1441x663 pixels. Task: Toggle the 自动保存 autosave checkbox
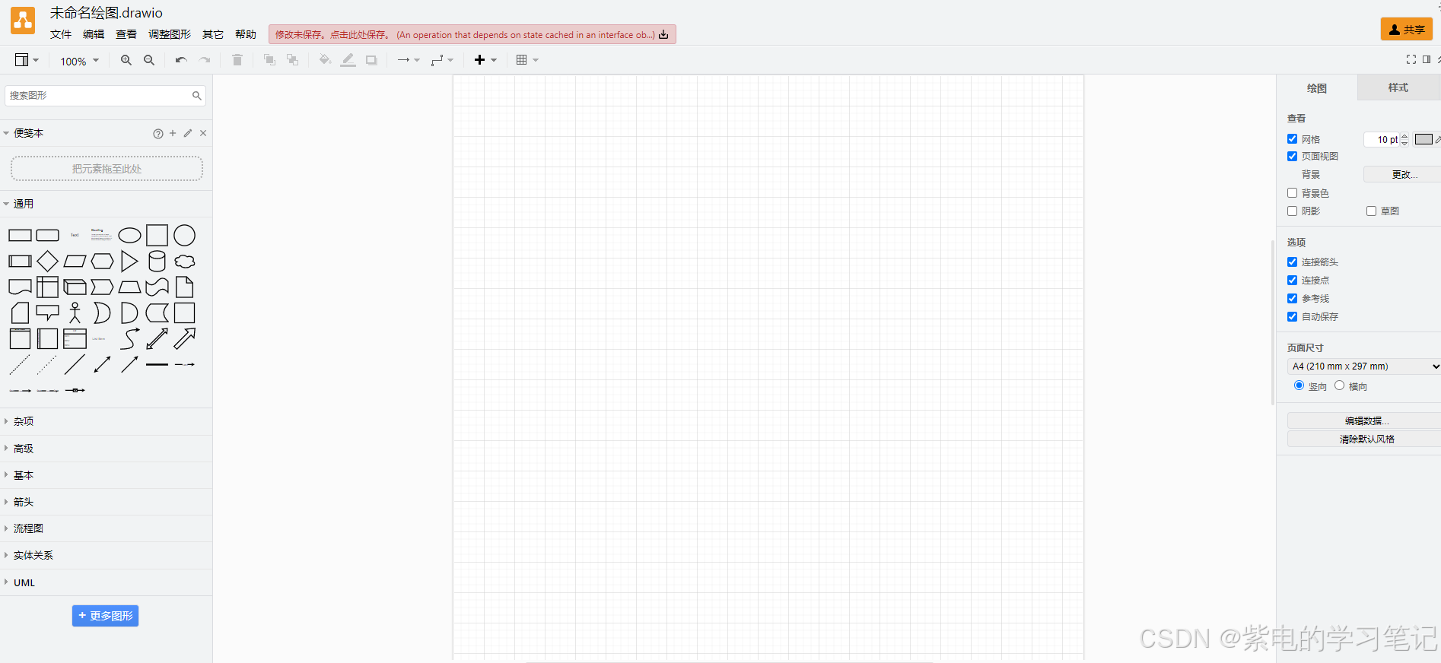pos(1292,317)
